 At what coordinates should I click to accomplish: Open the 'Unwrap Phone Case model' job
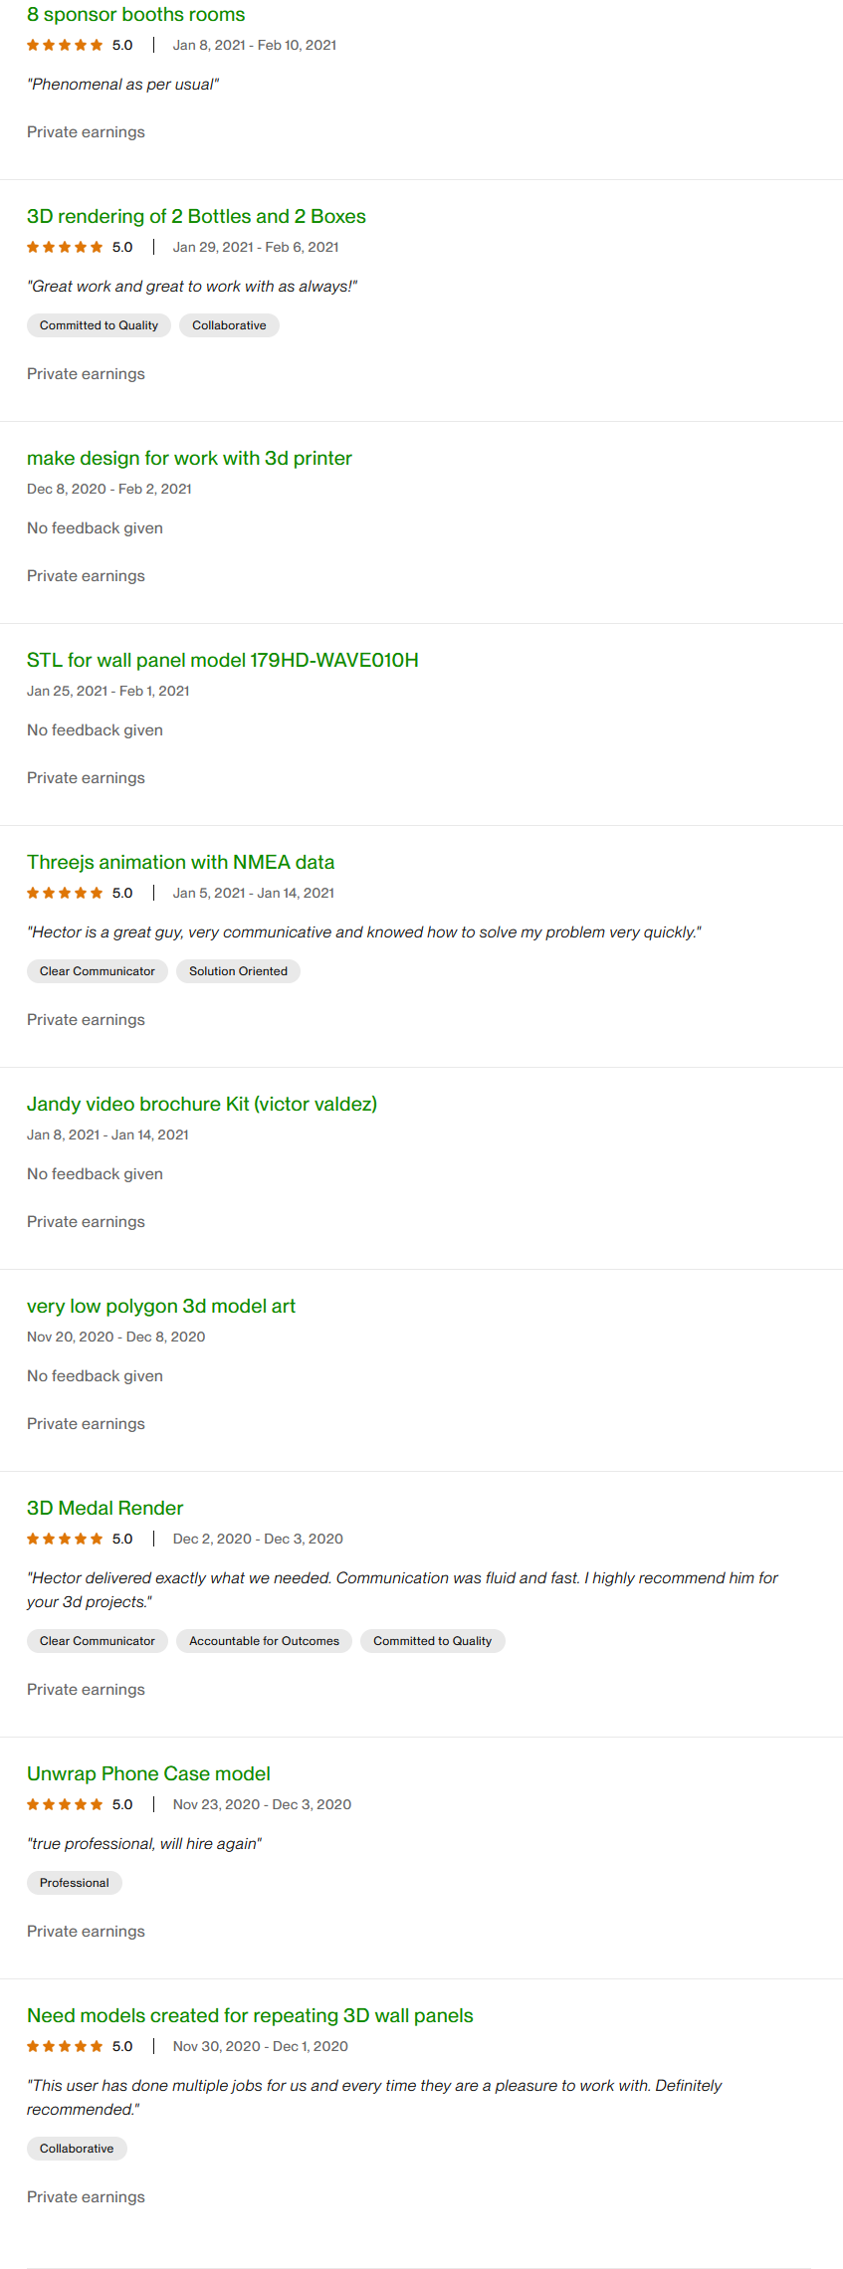pyautogui.click(x=148, y=1774)
